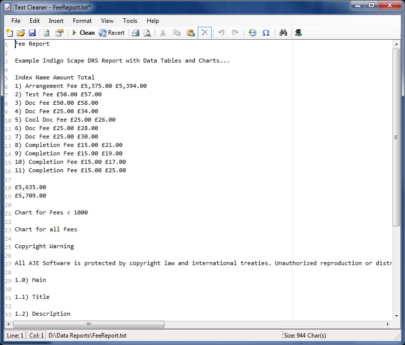Image resolution: width=405 pixels, height=345 pixels.
Task: Click the Delete X toolbar icon
Action: point(204,33)
